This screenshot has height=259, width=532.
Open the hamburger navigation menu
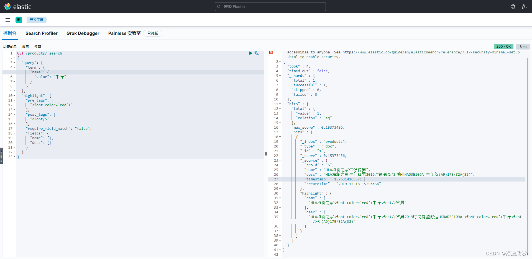coord(8,20)
